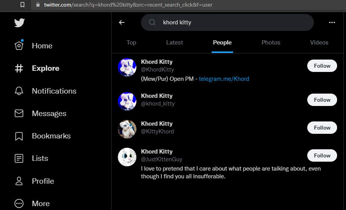
Task: Switch to the Latest tab
Action: 174,43
